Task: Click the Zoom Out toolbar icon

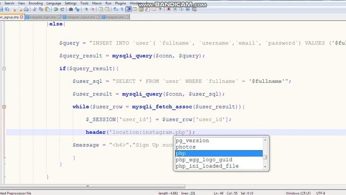Action: (92, 9)
